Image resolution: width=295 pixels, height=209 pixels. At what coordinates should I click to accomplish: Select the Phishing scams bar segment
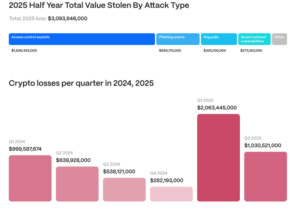[x=178, y=39]
